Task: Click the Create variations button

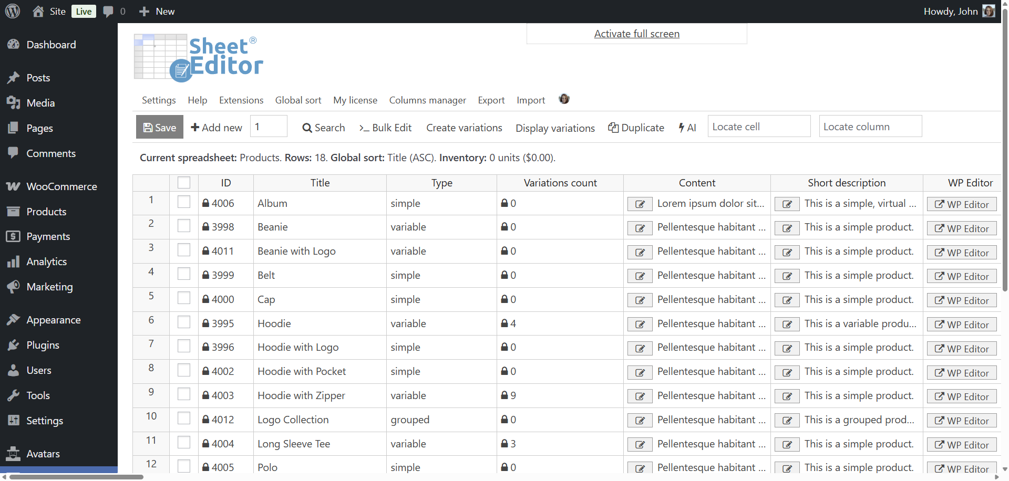Action: [464, 128]
